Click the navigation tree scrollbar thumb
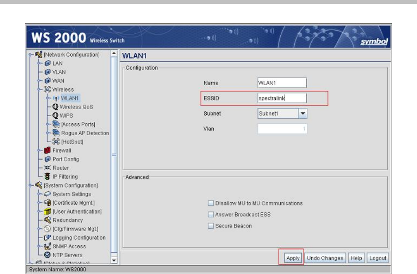The image size is (417, 274). 114,154
